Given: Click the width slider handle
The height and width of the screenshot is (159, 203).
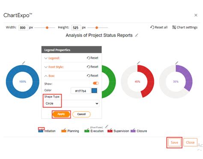Looking at the screenshot, I should click(x=47, y=28).
